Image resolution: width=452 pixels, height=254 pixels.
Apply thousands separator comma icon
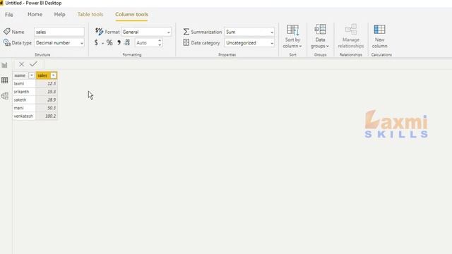point(119,42)
